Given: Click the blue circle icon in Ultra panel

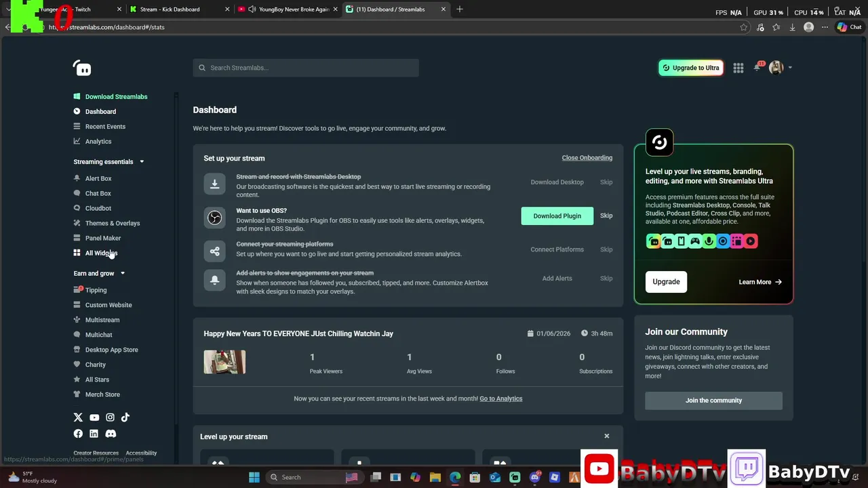Looking at the screenshot, I should [x=723, y=241].
